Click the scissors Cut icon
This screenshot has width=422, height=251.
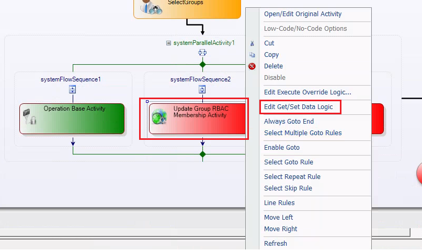point(252,43)
